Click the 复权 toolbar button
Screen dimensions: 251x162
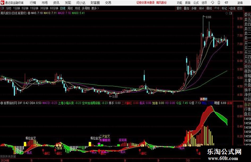pos(179,8)
